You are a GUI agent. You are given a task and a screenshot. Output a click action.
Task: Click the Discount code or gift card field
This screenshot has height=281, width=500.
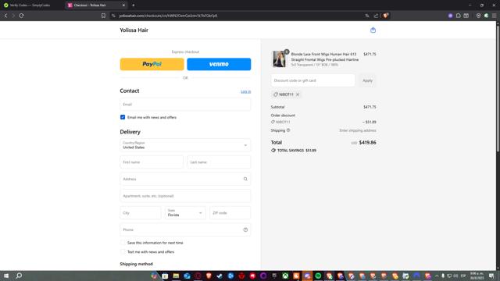point(312,80)
